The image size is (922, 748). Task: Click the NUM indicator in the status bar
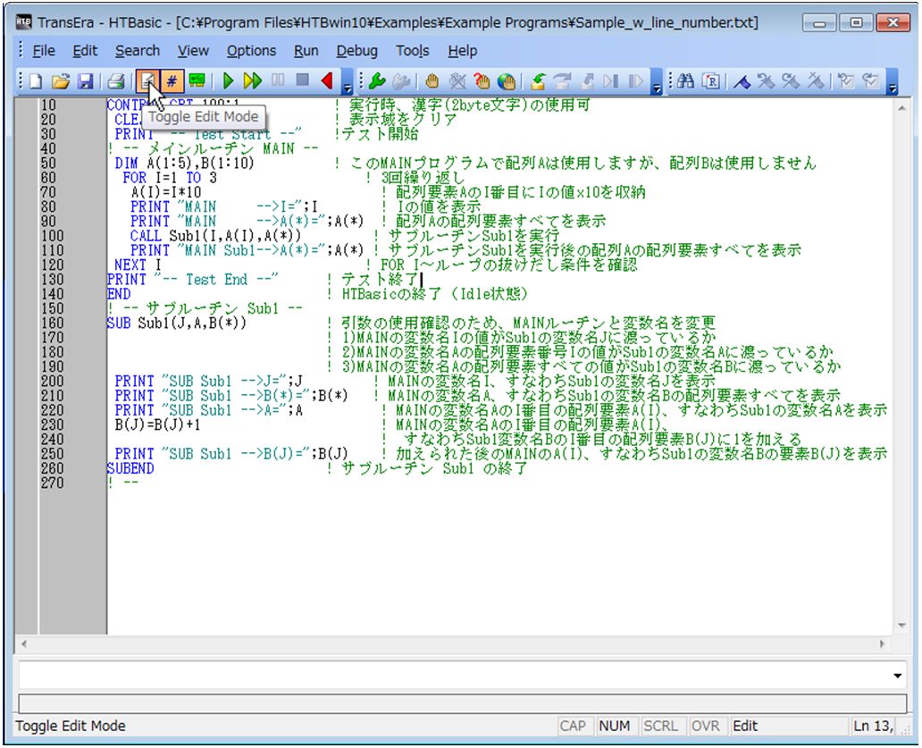click(615, 727)
